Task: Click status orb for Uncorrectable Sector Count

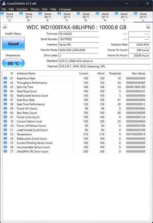Action: 5,147
